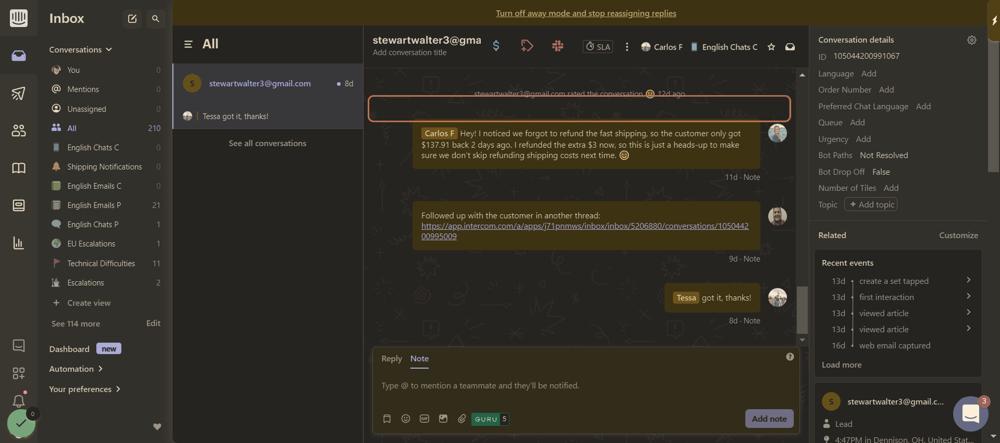This screenshot has width=1000, height=443.
Task: Toggle the conversation list menu beside All
Action: click(x=189, y=44)
